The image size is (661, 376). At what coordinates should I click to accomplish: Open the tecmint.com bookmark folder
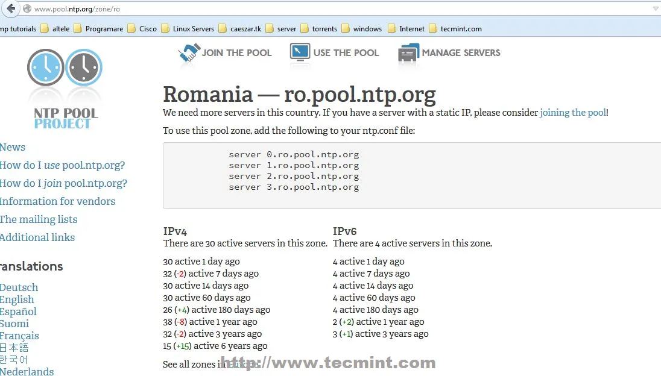click(455, 28)
